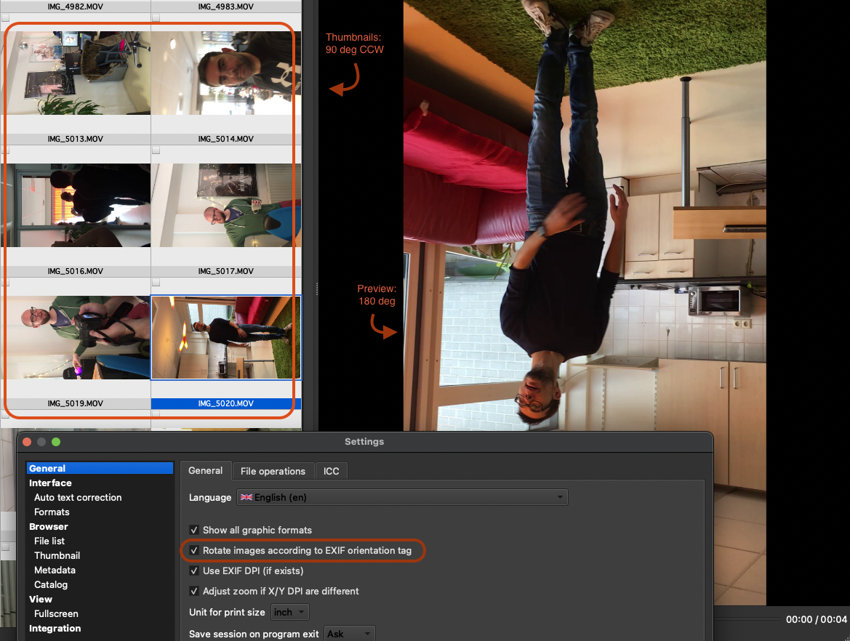The width and height of the screenshot is (850, 641).
Task: Open the Language dropdown
Action: pyautogui.click(x=401, y=497)
